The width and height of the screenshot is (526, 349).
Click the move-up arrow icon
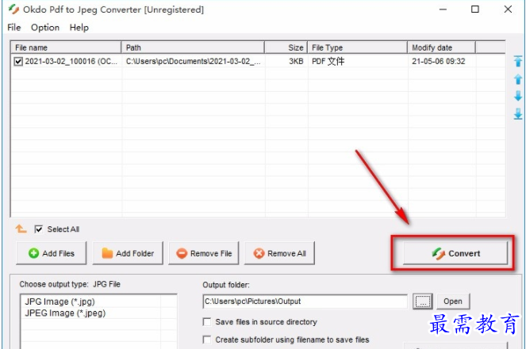tap(518, 79)
